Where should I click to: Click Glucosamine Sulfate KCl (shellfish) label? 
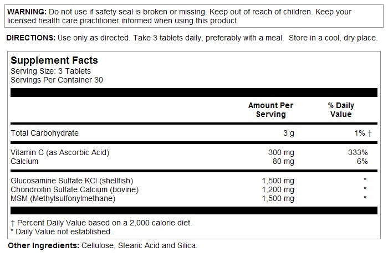point(72,181)
